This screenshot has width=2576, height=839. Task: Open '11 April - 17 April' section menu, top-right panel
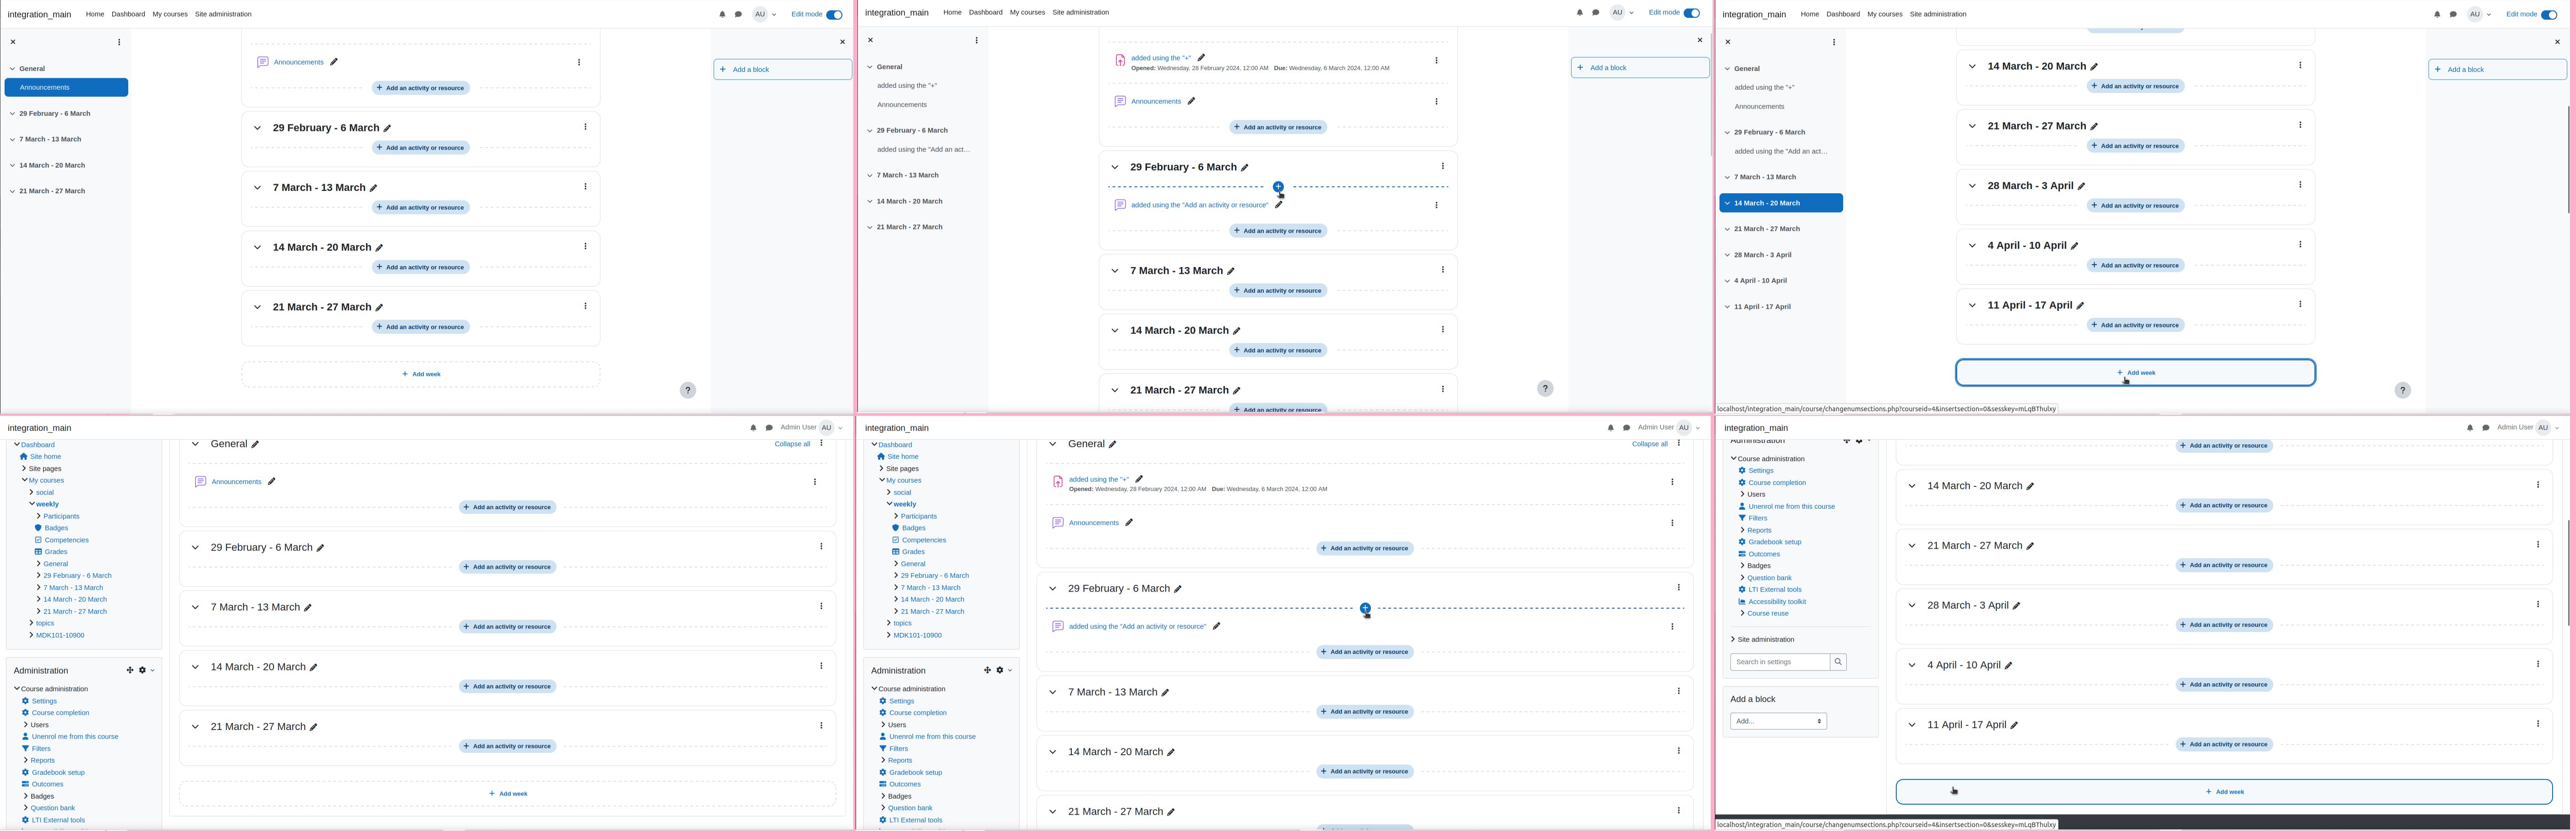pos(2300,304)
